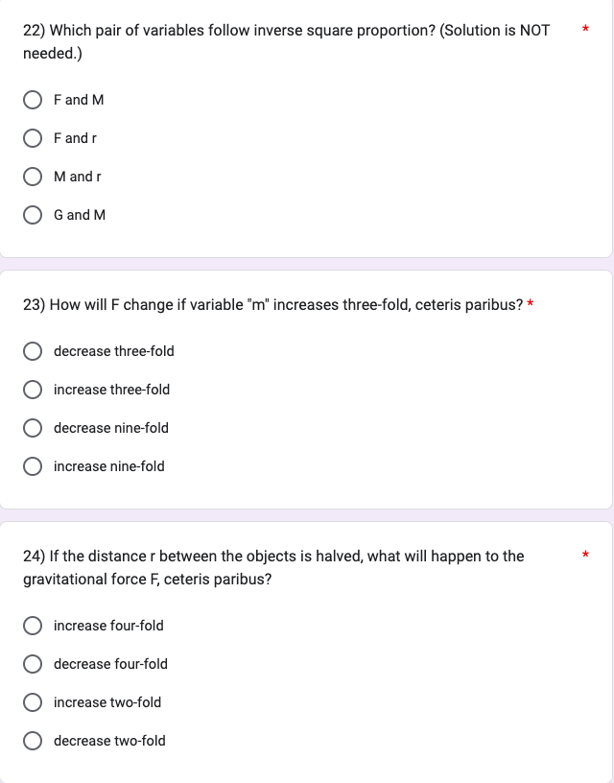Choose 'F and r' answer

[34, 138]
